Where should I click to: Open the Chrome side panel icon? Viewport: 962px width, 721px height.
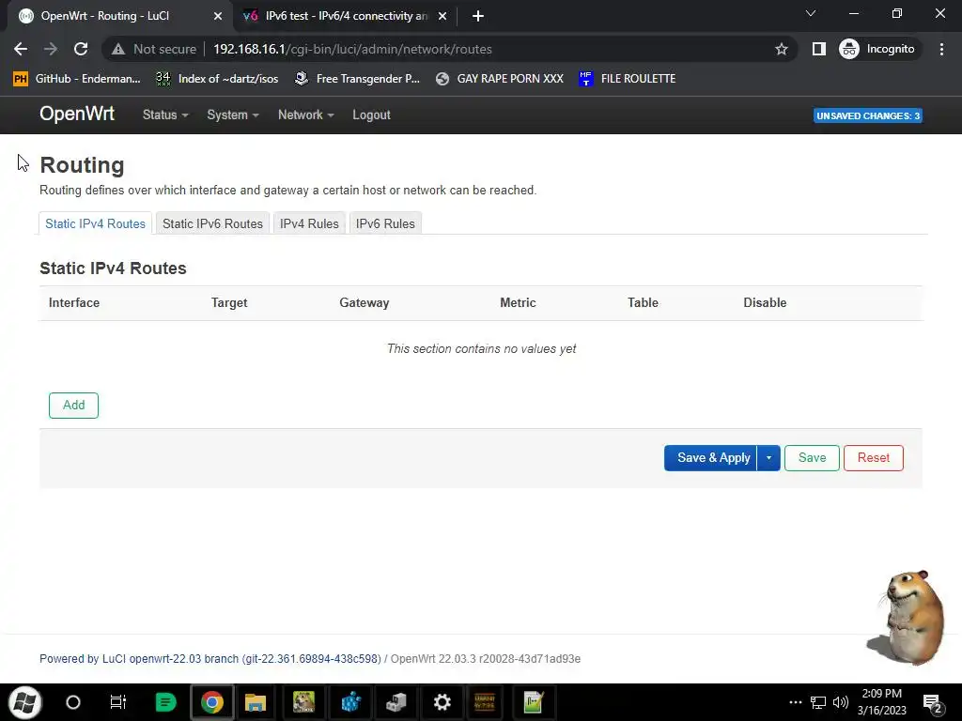click(819, 49)
